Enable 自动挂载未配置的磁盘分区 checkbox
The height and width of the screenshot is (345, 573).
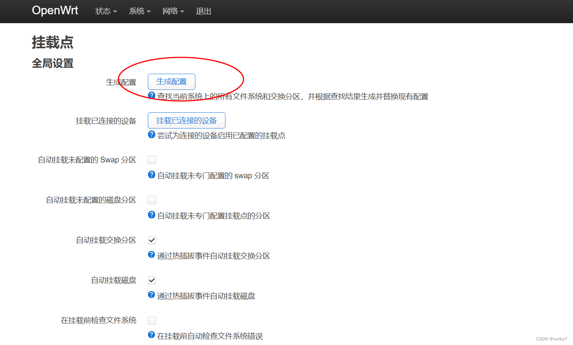pyautogui.click(x=152, y=200)
